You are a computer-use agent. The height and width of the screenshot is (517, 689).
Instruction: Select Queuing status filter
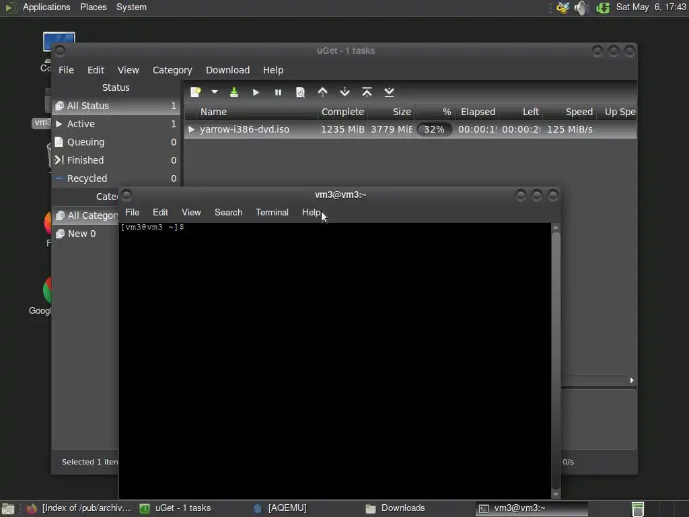(116, 142)
